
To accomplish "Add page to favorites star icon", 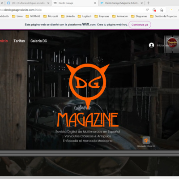I will (x=161, y=10).
